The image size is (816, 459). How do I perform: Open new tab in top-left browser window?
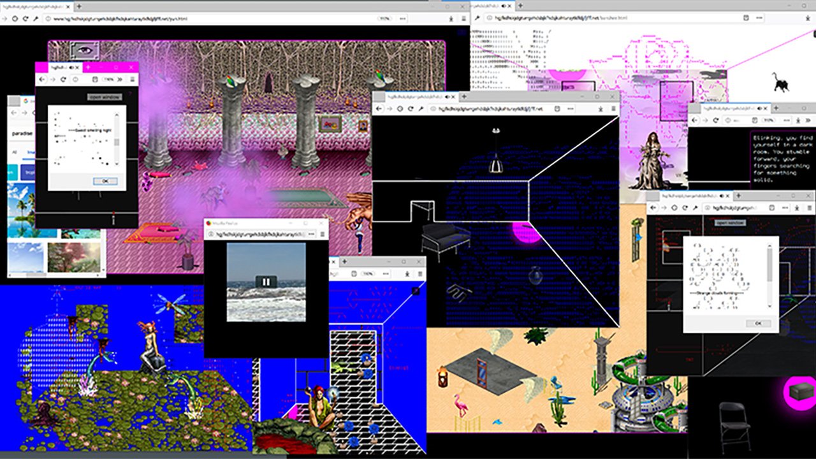78,6
